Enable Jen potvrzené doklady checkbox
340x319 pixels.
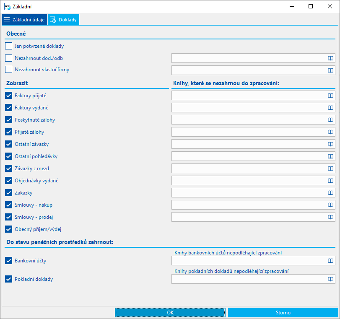[x=9, y=46]
